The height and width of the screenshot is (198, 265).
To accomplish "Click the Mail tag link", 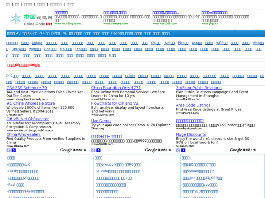I will [66, 49].
